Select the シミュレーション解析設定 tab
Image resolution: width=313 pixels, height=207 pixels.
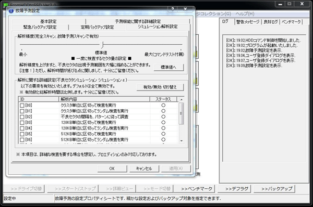[158, 27]
